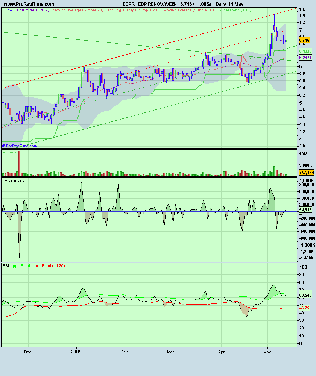Click the 10M volume scale label
The image size is (316, 376).
coord(303,154)
